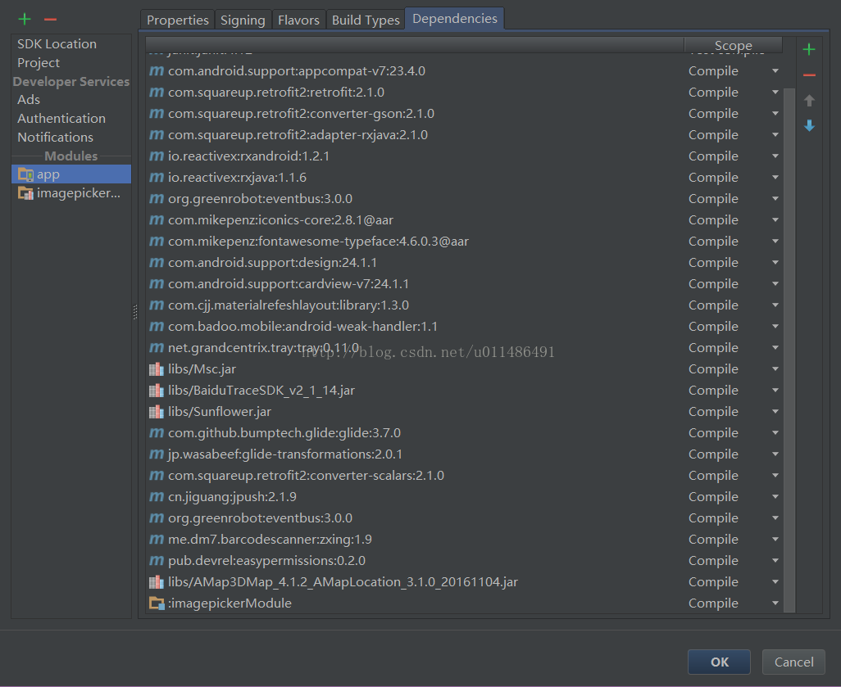Screen dimensions: 841x687
Task: Click Maven icon for converter-gson:2.1.0
Action: point(156,114)
